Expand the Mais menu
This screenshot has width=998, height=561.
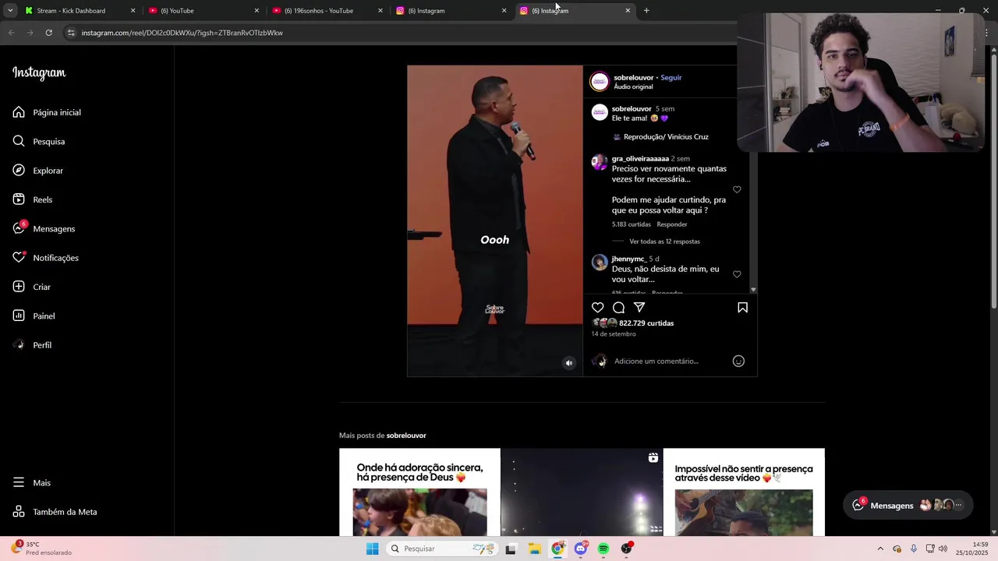tap(32, 482)
